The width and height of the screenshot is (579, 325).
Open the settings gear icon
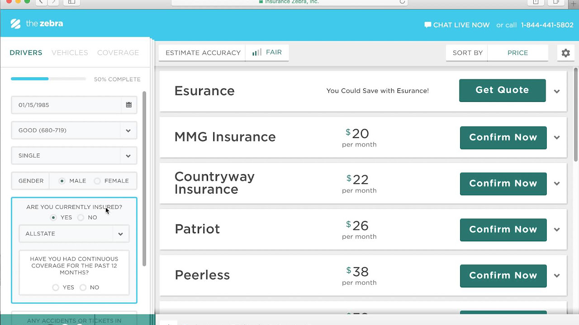coord(566,53)
